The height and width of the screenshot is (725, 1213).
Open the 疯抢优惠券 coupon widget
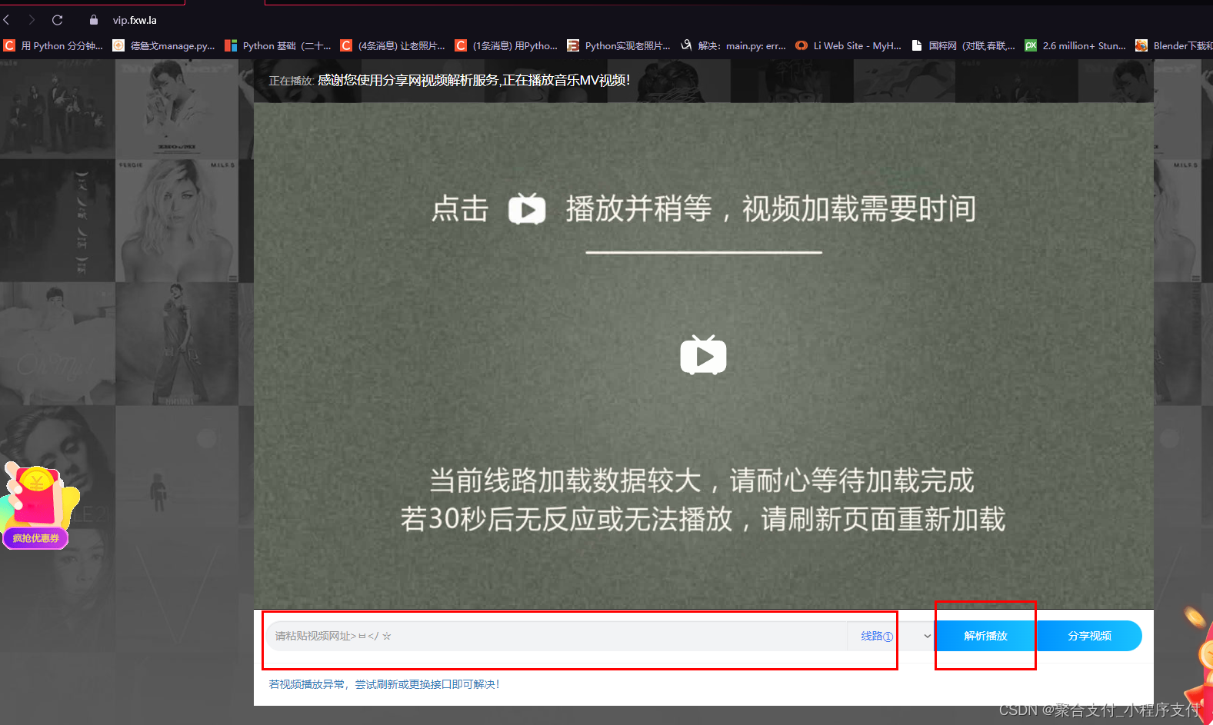click(37, 505)
